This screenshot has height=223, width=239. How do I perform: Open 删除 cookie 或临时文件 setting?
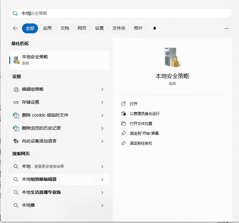tap(45, 115)
